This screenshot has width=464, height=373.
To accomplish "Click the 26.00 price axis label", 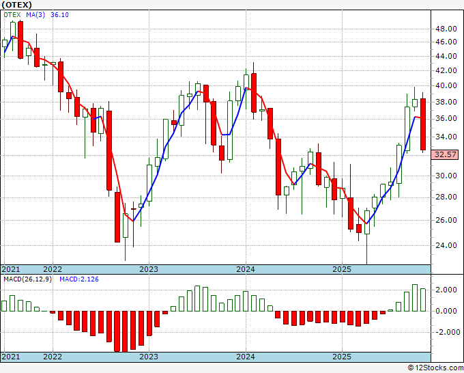I will [446, 220].
